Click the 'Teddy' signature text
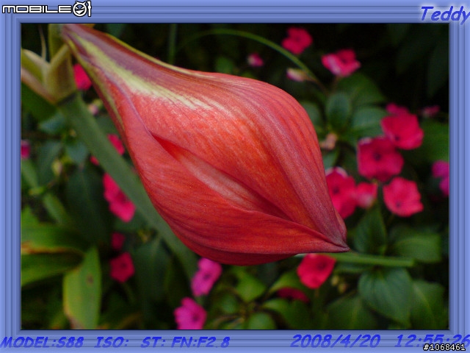Image resolution: width=470 pixels, height=353 pixels. (x=445, y=14)
